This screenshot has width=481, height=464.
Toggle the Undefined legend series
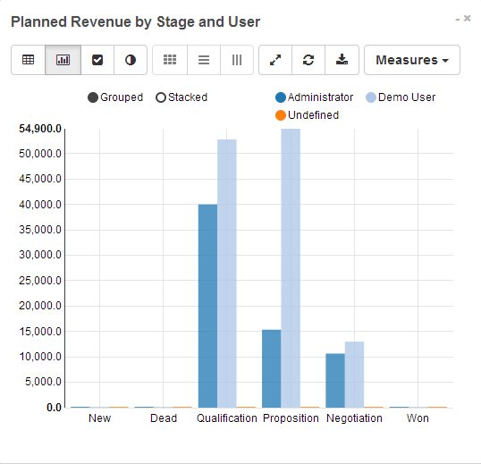[307, 115]
